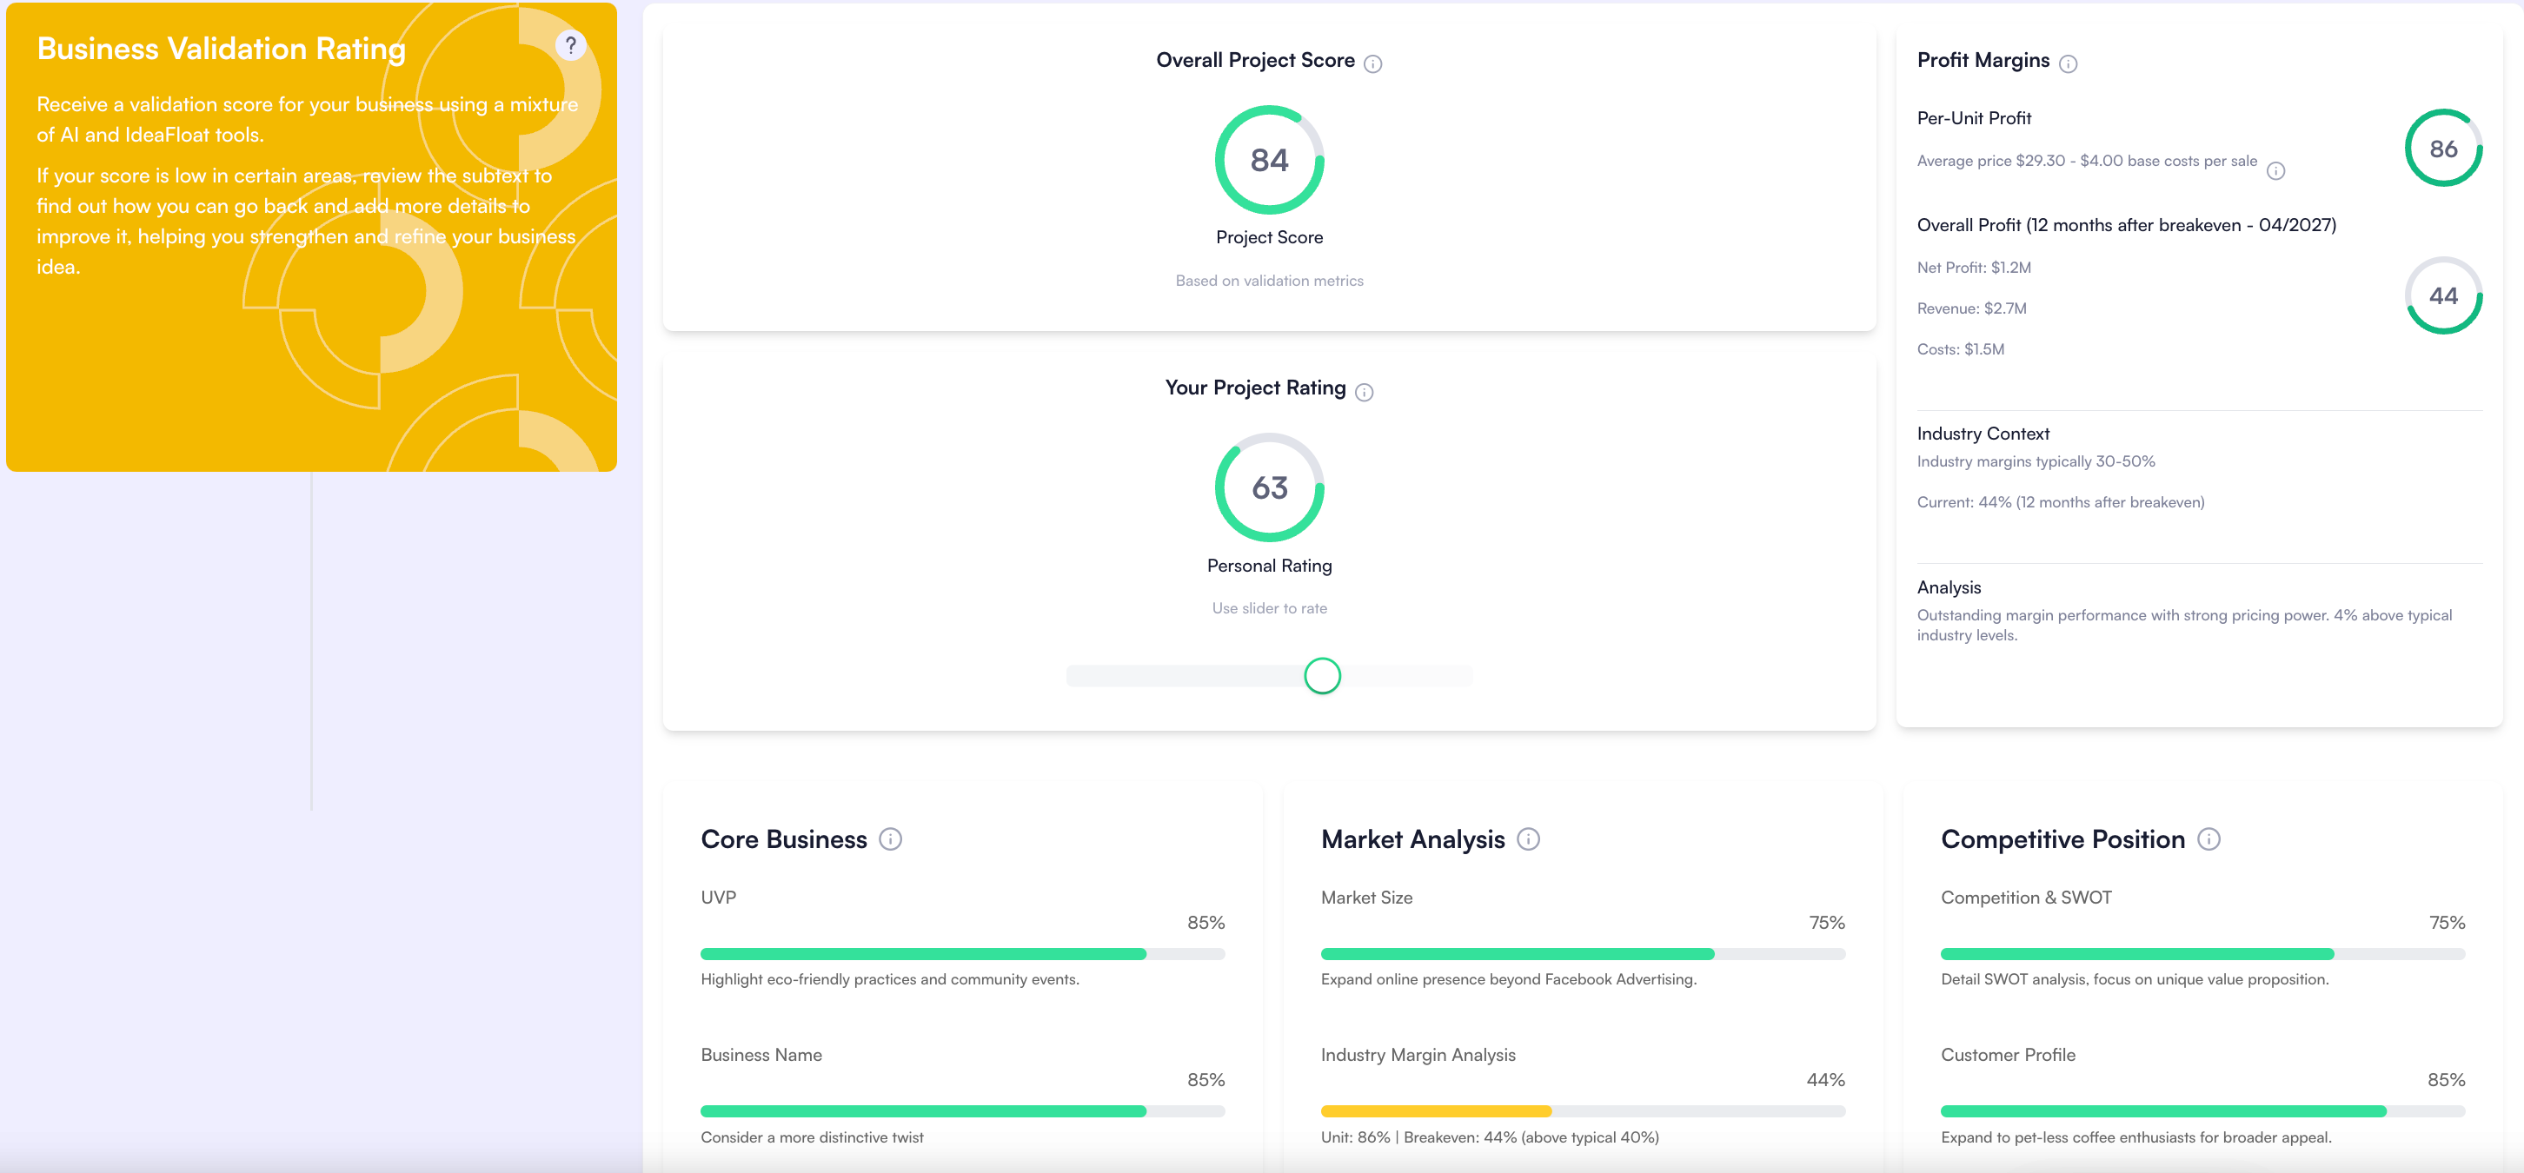Image resolution: width=2524 pixels, height=1173 pixels.
Task: Click the Competition & SWOT progress bar
Action: click(2202, 954)
